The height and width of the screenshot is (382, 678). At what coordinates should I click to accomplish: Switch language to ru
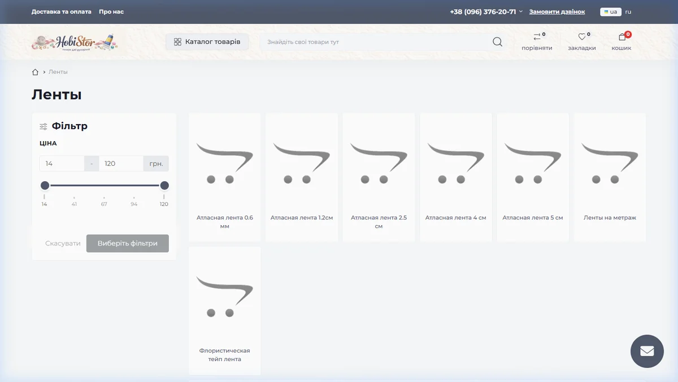pos(628,11)
